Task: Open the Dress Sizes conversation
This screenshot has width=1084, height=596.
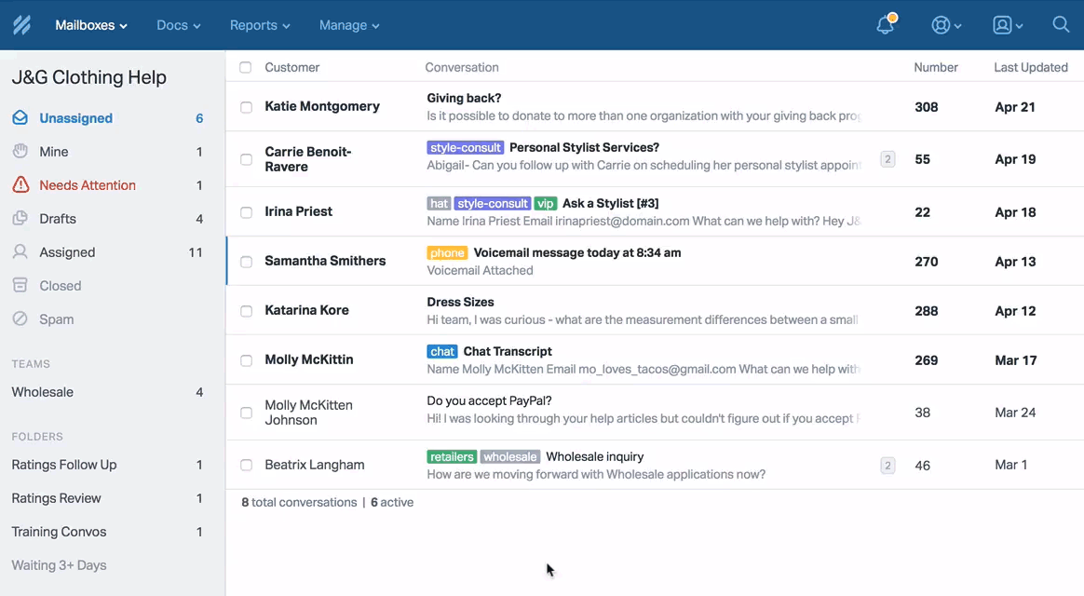Action: coord(460,302)
